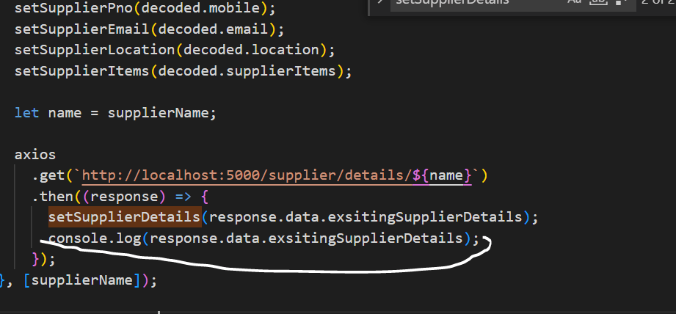676x314 pixels.
Task: Click decoded.mobile argument
Action: (x=200, y=8)
